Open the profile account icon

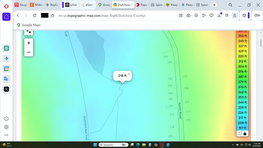pyautogui.click(x=235, y=15)
